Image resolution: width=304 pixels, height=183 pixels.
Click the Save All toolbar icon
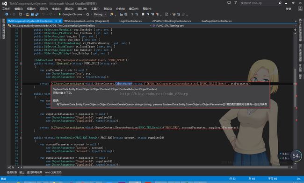pos(37,14)
